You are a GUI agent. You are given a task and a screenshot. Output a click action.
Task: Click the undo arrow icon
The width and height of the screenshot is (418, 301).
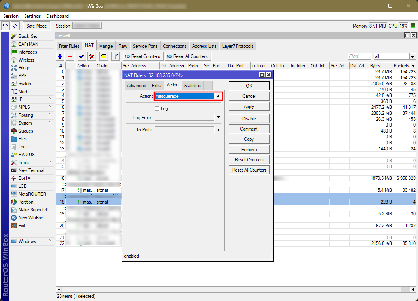tap(5, 26)
